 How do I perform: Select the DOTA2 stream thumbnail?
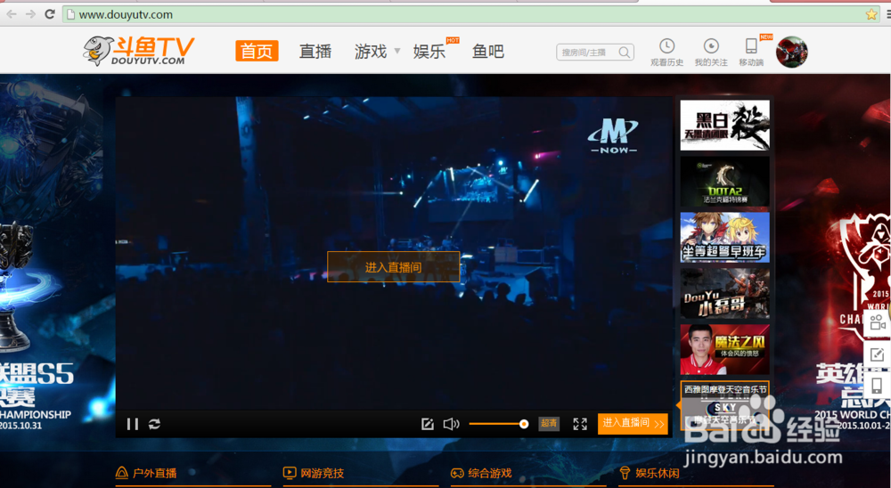(x=724, y=182)
